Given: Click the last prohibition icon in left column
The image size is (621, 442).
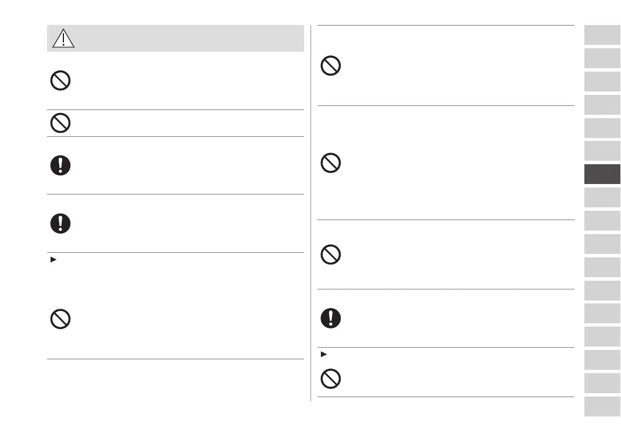Looking at the screenshot, I should click(60, 319).
